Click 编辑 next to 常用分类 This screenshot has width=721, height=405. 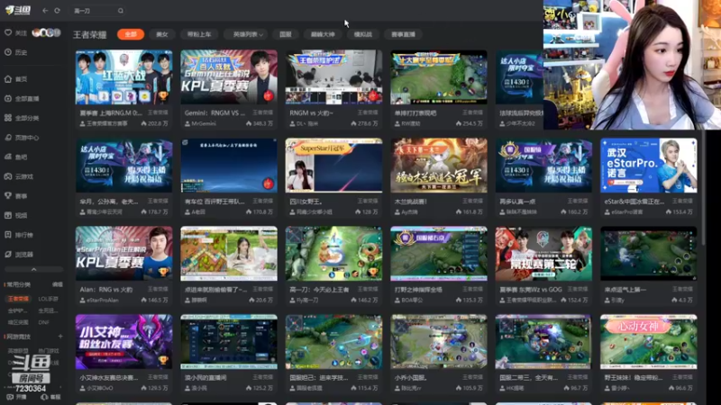pos(58,284)
